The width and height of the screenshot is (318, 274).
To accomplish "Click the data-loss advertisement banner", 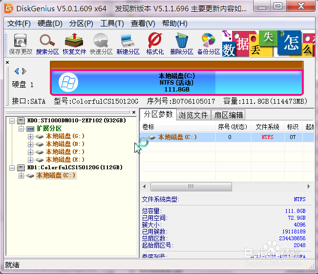I will tap(269, 44).
